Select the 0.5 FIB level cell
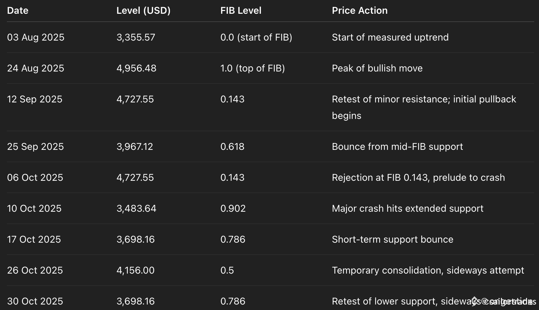 (x=227, y=270)
